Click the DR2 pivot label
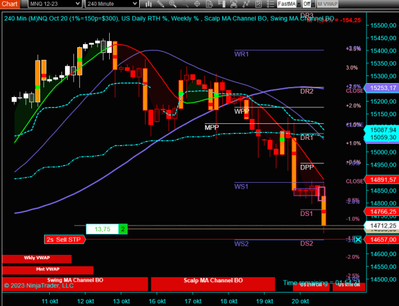 [306, 91]
